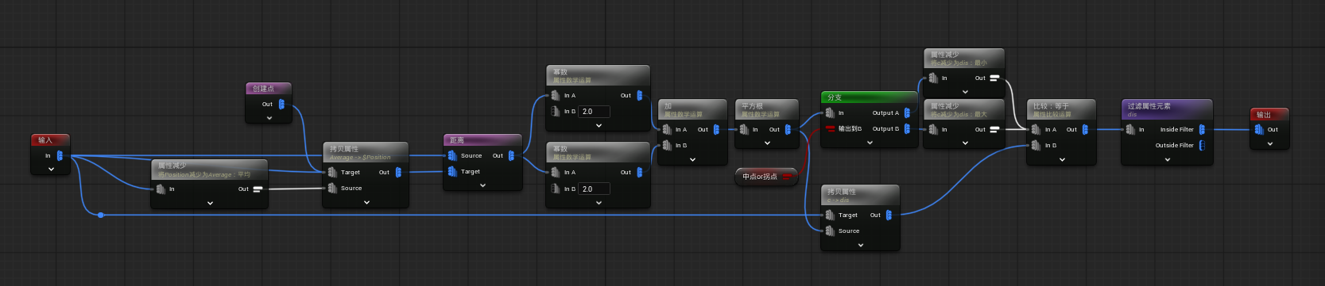Click In A pin of lower 幂数 node
1325x286 pixels.
[x=555, y=172]
